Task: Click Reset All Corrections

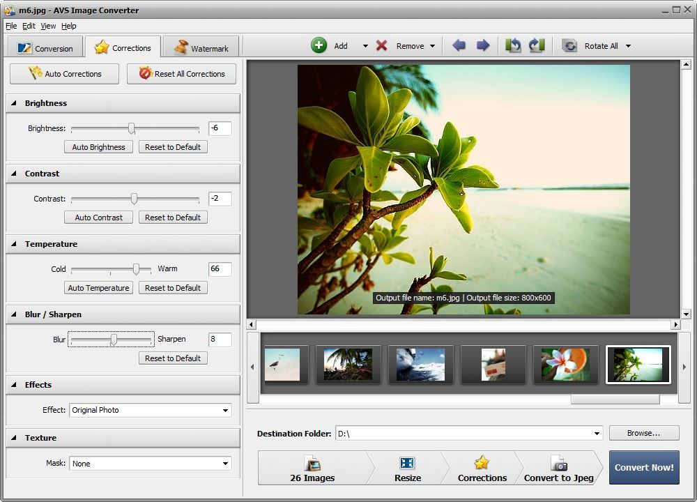Action: pos(181,74)
